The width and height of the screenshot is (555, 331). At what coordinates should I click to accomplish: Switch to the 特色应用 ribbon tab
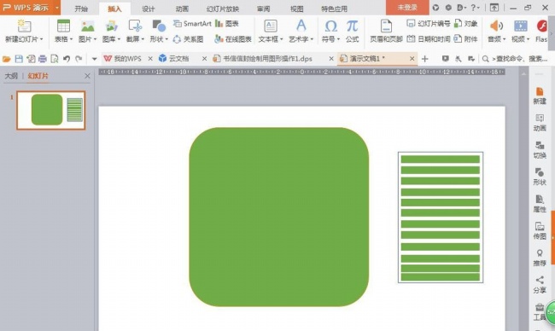click(x=334, y=9)
